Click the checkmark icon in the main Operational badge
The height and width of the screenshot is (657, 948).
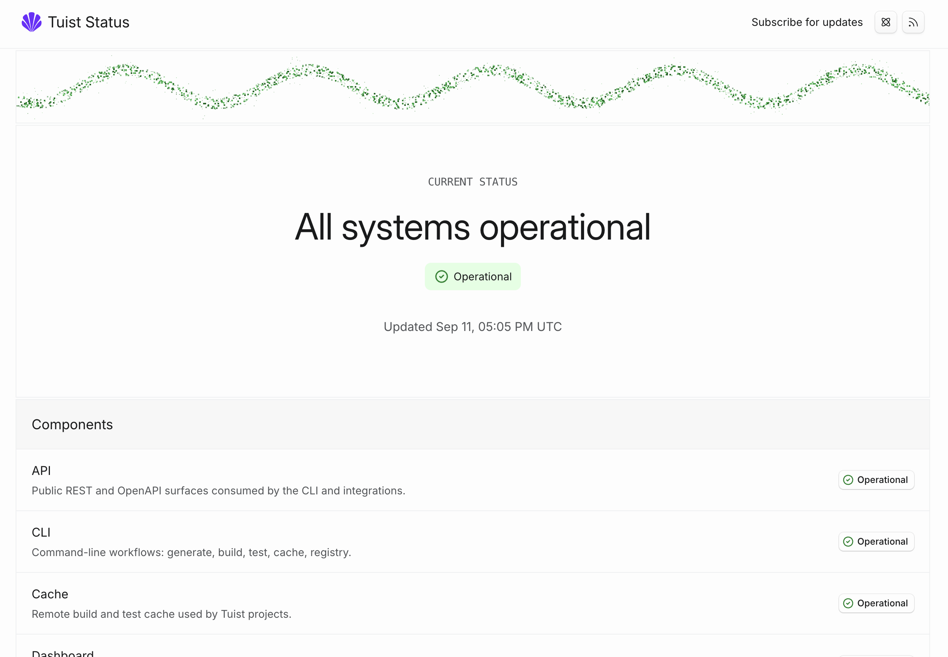point(442,277)
